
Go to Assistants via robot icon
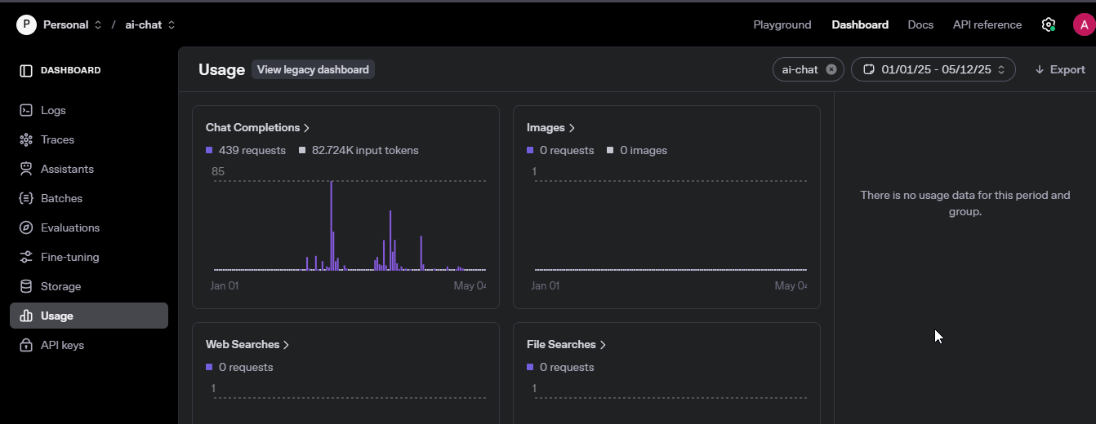(26, 169)
